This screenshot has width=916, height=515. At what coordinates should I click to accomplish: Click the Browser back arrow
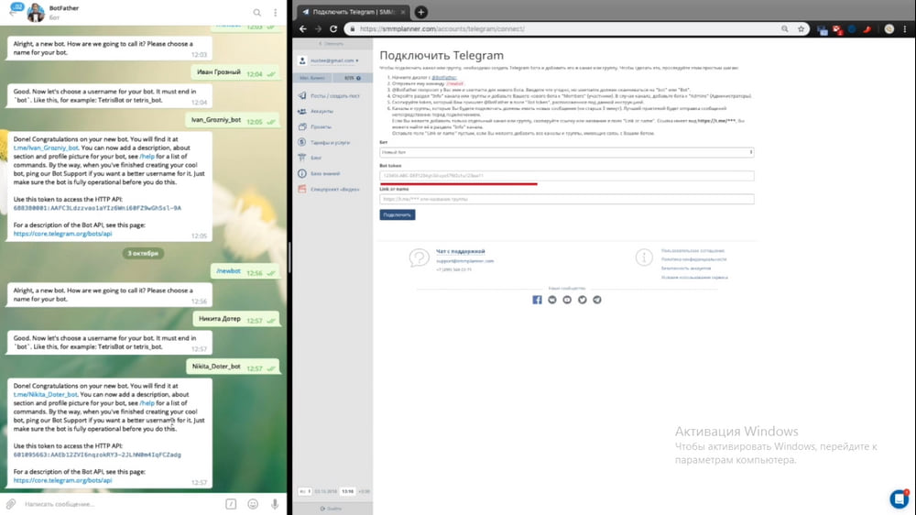(x=302, y=28)
